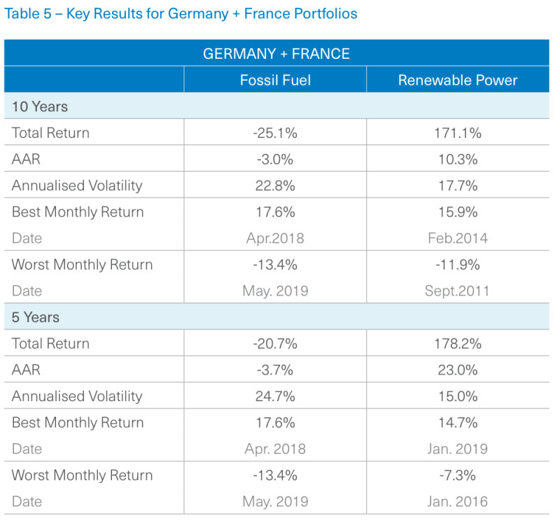Click the 22.8% Annualised Volatility value
560x530 pixels.
click(275, 186)
